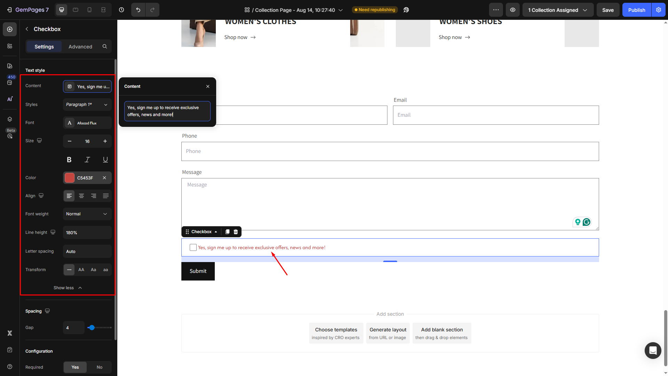The width and height of the screenshot is (668, 376).
Task: Open the C5453F color swatch
Action: (70, 178)
